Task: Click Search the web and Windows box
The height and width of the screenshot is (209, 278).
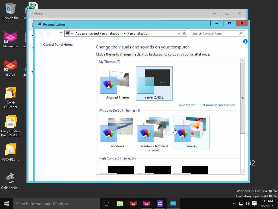Action: 56,204
